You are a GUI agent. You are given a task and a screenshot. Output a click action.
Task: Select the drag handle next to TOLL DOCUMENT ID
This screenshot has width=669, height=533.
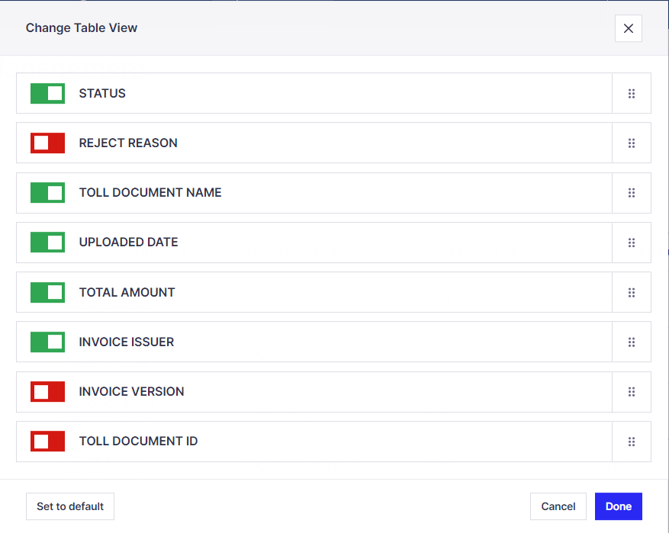(x=632, y=441)
